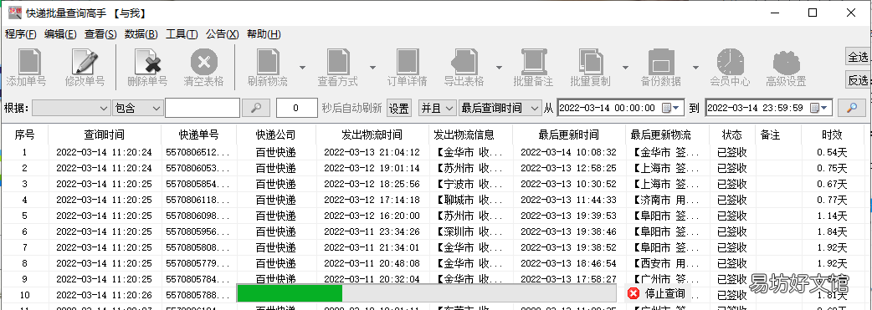Click the keyword search text field
This screenshot has width=872, height=310.
pos(203,108)
